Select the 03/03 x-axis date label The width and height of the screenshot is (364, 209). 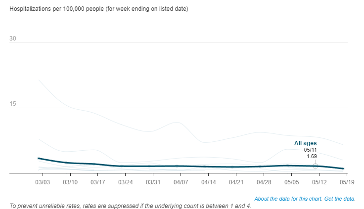[43, 182]
